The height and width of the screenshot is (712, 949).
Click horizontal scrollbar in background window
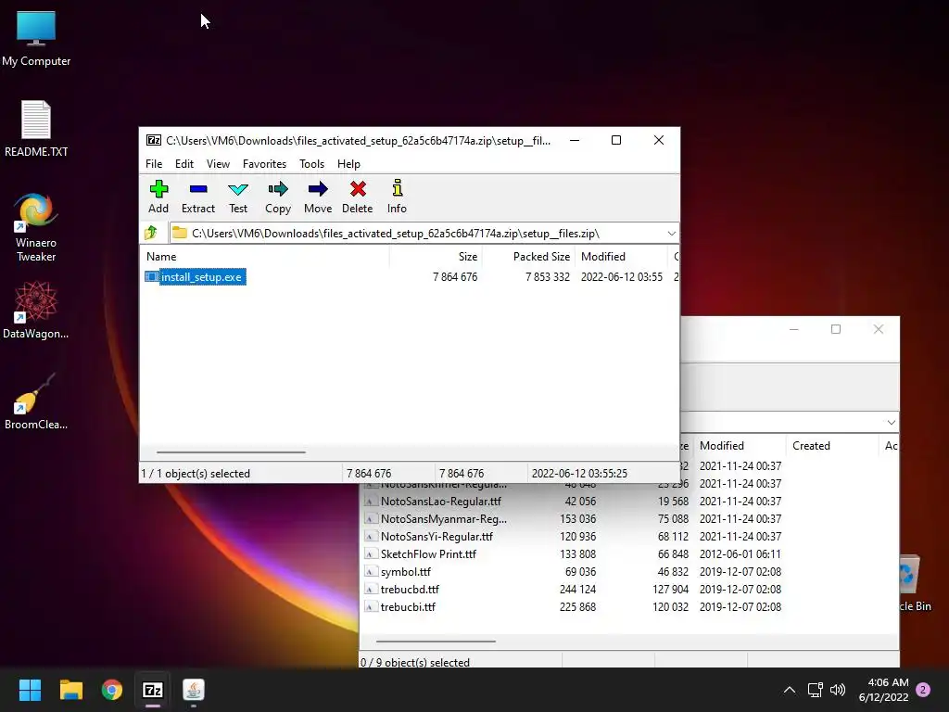point(436,641)
